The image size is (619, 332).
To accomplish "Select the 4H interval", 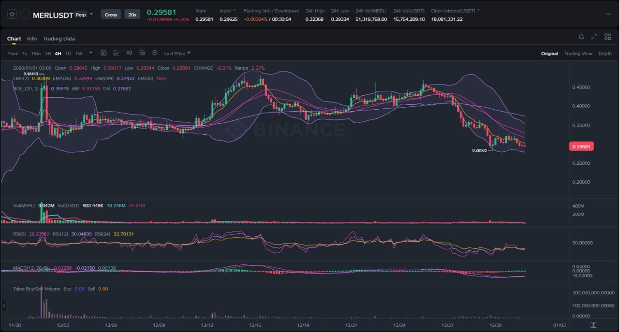I will tap(58, 54).
